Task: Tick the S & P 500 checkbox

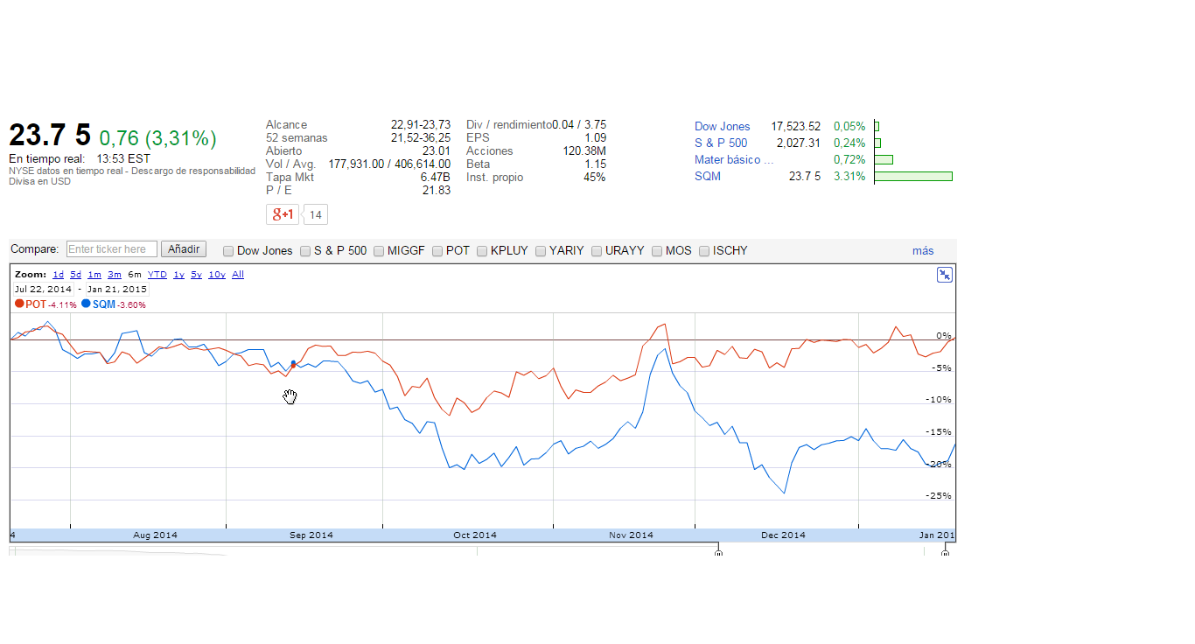Action: pos(305,251)
